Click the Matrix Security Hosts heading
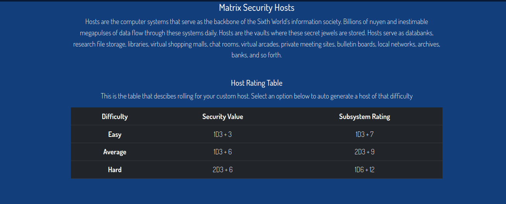The height and width of the screenshot is (204, 506). (x=257, y=7)
